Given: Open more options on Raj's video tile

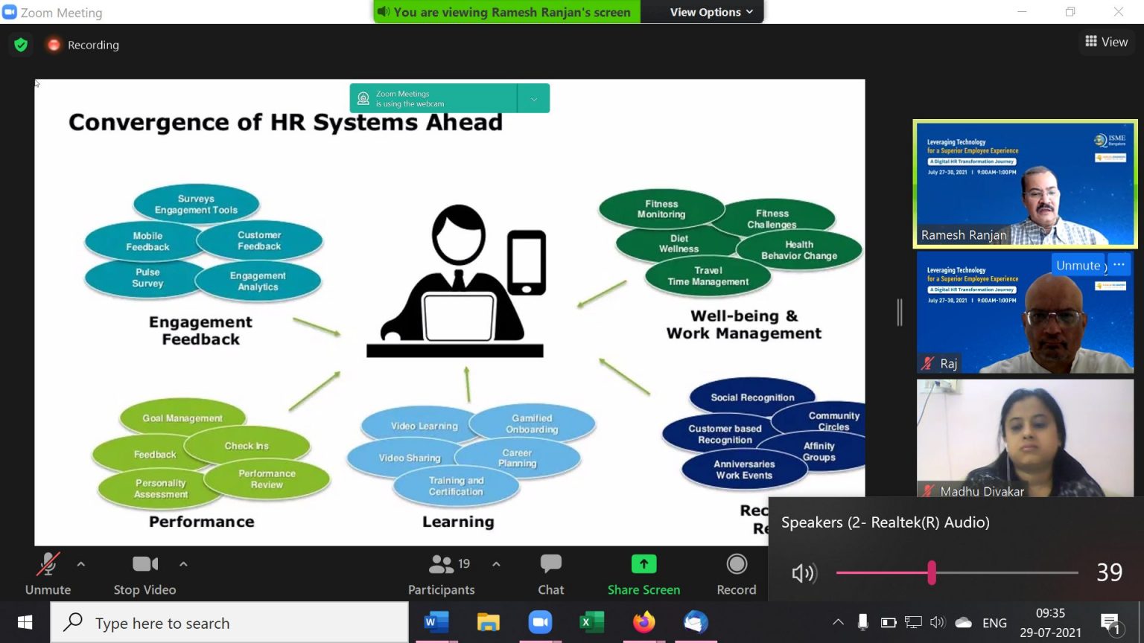Looking at the screenshot, I should (1119, 265).
